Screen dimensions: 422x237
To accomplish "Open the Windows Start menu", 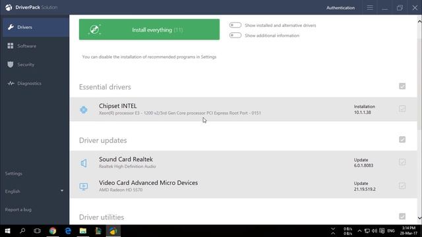I will click(x=7, y=231).
